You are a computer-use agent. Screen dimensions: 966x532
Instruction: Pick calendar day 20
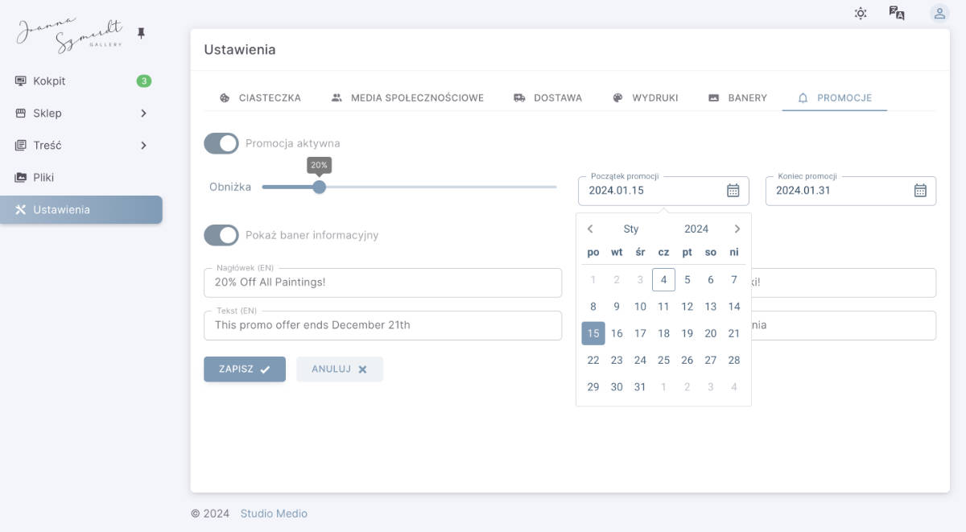coord(710,333)
